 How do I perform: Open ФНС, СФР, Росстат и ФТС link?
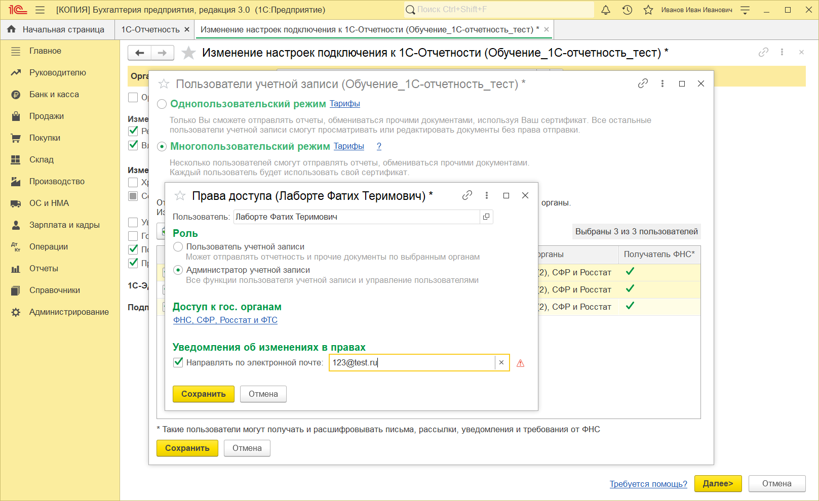click(225, 320)
